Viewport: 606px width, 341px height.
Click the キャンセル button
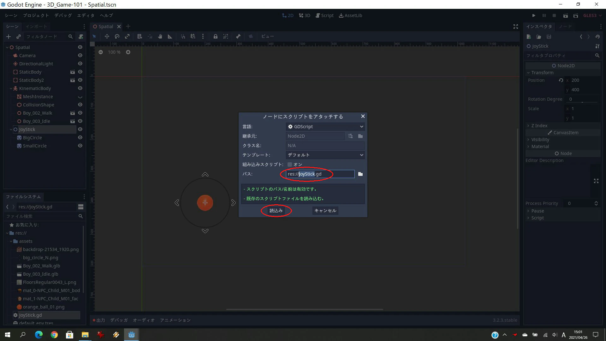click(x=325, y=211)
